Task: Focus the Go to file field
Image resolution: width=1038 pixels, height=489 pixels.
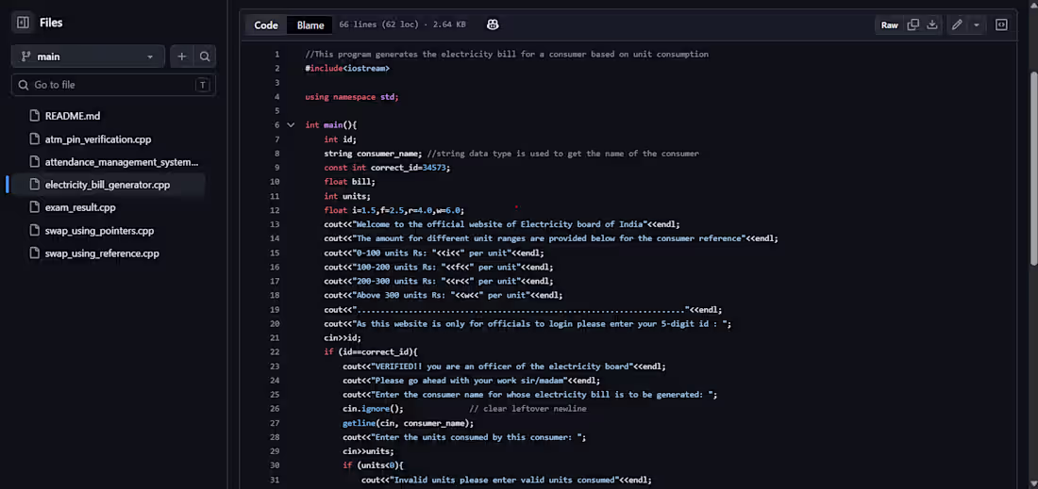Action: tap(113, 85)
